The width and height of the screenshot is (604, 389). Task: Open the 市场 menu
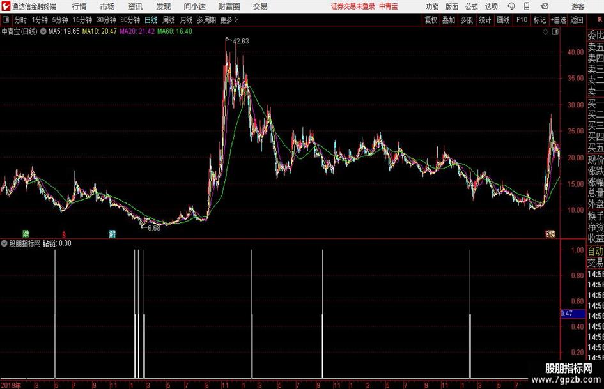pos(107,6)
